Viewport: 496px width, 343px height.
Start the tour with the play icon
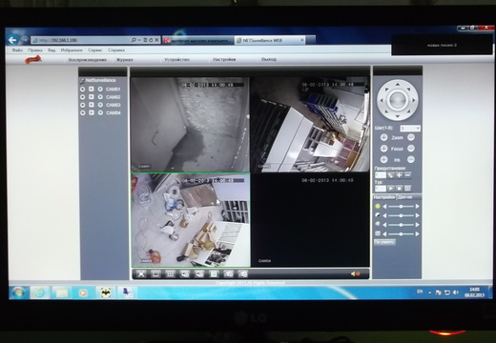coord(391,189)
